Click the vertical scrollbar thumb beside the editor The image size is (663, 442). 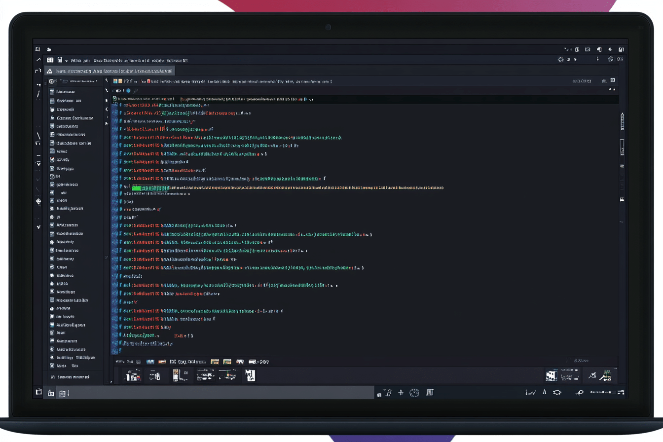pos(622,147)
